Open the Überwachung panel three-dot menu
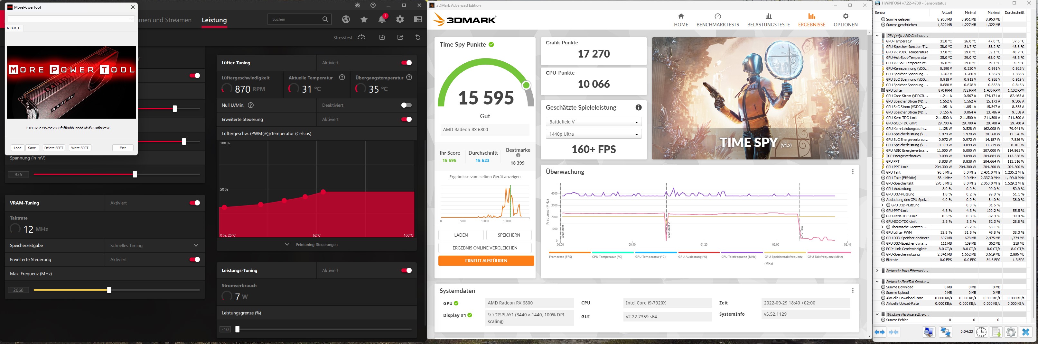This screenshot has height=344, width=1038. pos(853,172)
